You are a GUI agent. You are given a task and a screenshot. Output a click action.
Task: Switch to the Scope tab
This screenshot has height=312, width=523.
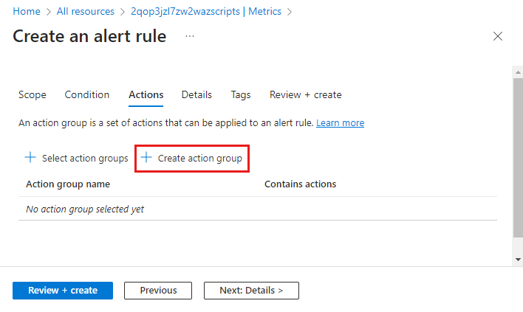pyautogui.click(x=33, y=95)
